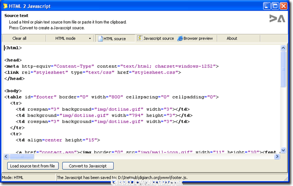Click Load source text from file

(33, 166)
